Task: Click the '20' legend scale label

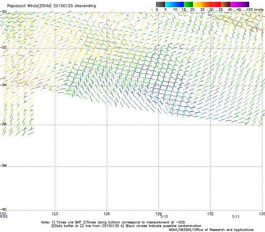Action: (192, 10)
